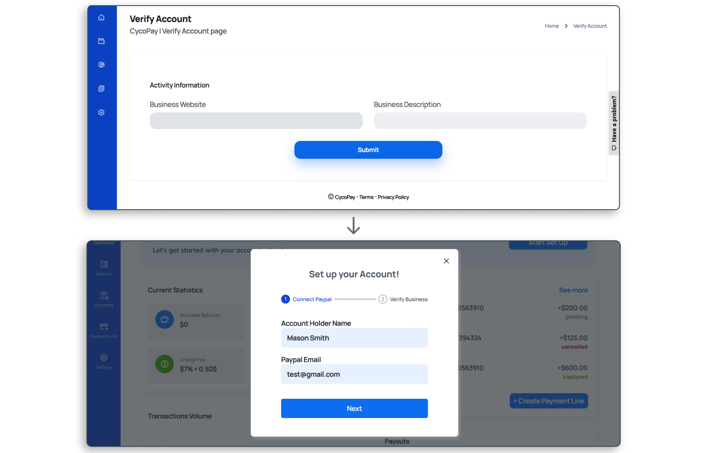Click the Business Description input field
The image size is (702, 453).
point(480,121)
